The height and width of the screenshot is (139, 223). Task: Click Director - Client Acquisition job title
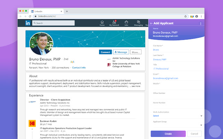(55, 100)
